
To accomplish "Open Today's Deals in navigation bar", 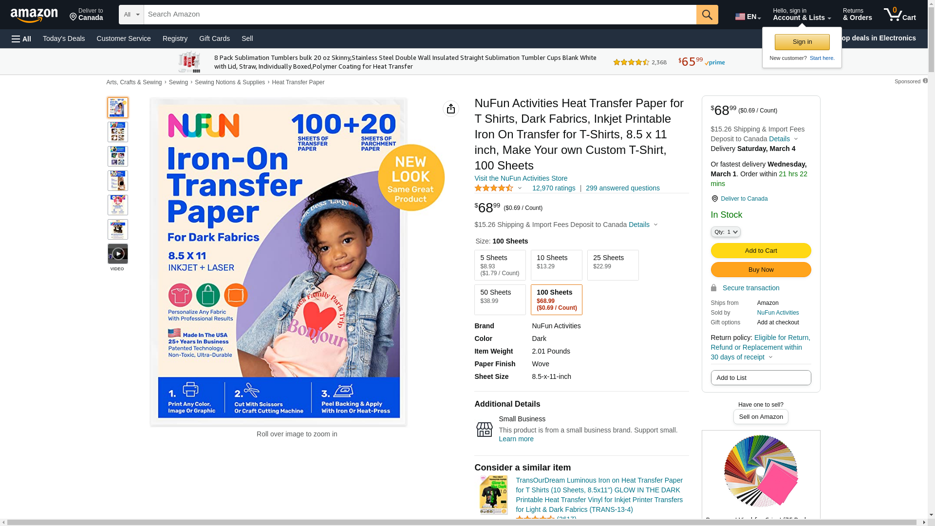I will click(x=64, y=38).
